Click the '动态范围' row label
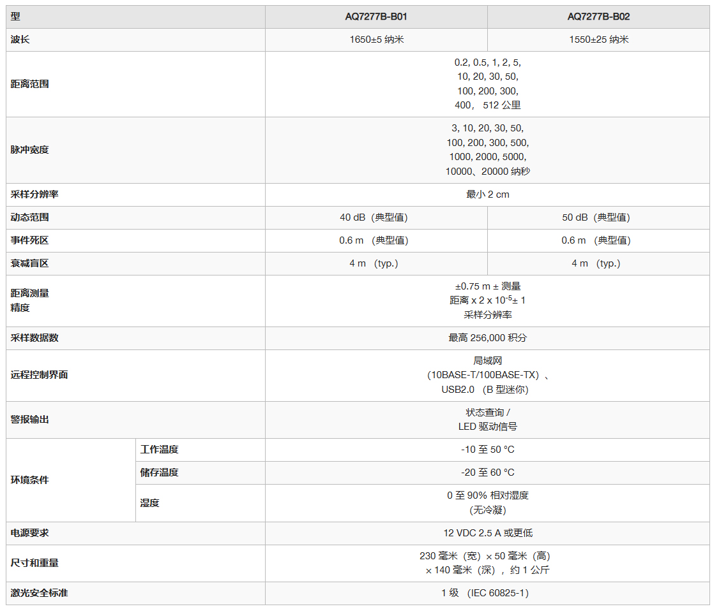Screen dimensions: 712x609 29,217
